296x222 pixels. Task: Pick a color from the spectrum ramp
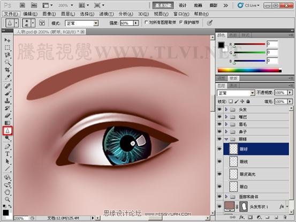pyautogui.click(x=249, y=70)
